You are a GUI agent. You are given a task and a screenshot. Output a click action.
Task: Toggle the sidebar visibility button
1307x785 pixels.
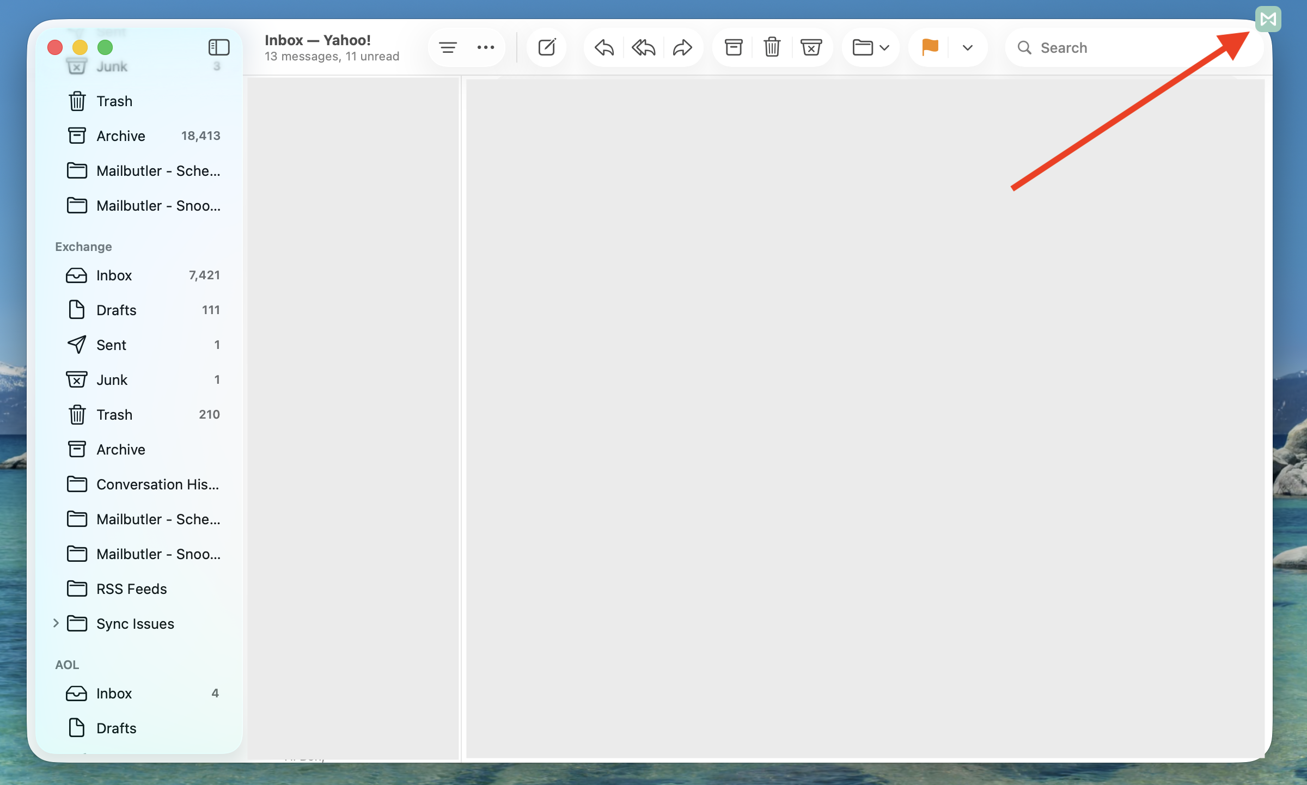tap(219, 47)
